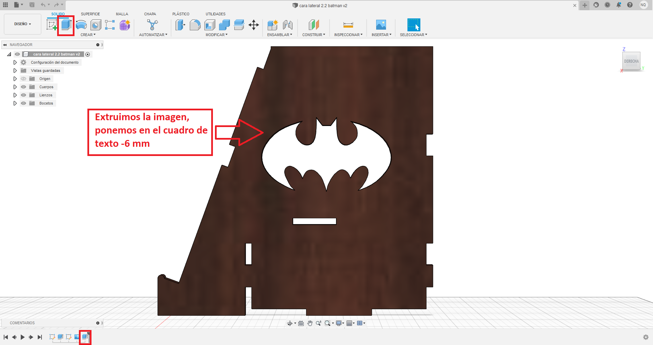Open timeline settings gear
This screenshot has width=653, height=345.
646,337
